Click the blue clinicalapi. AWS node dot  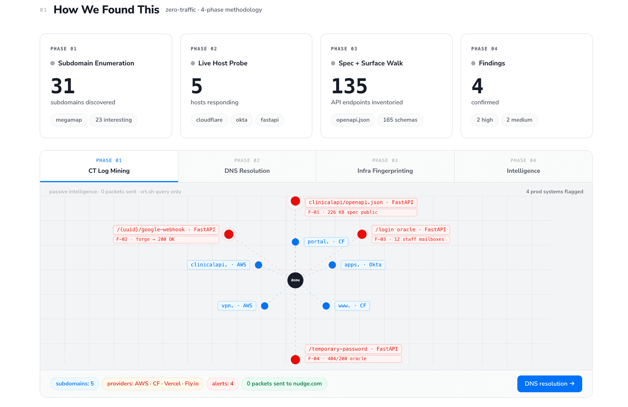[x=259, y=265]
